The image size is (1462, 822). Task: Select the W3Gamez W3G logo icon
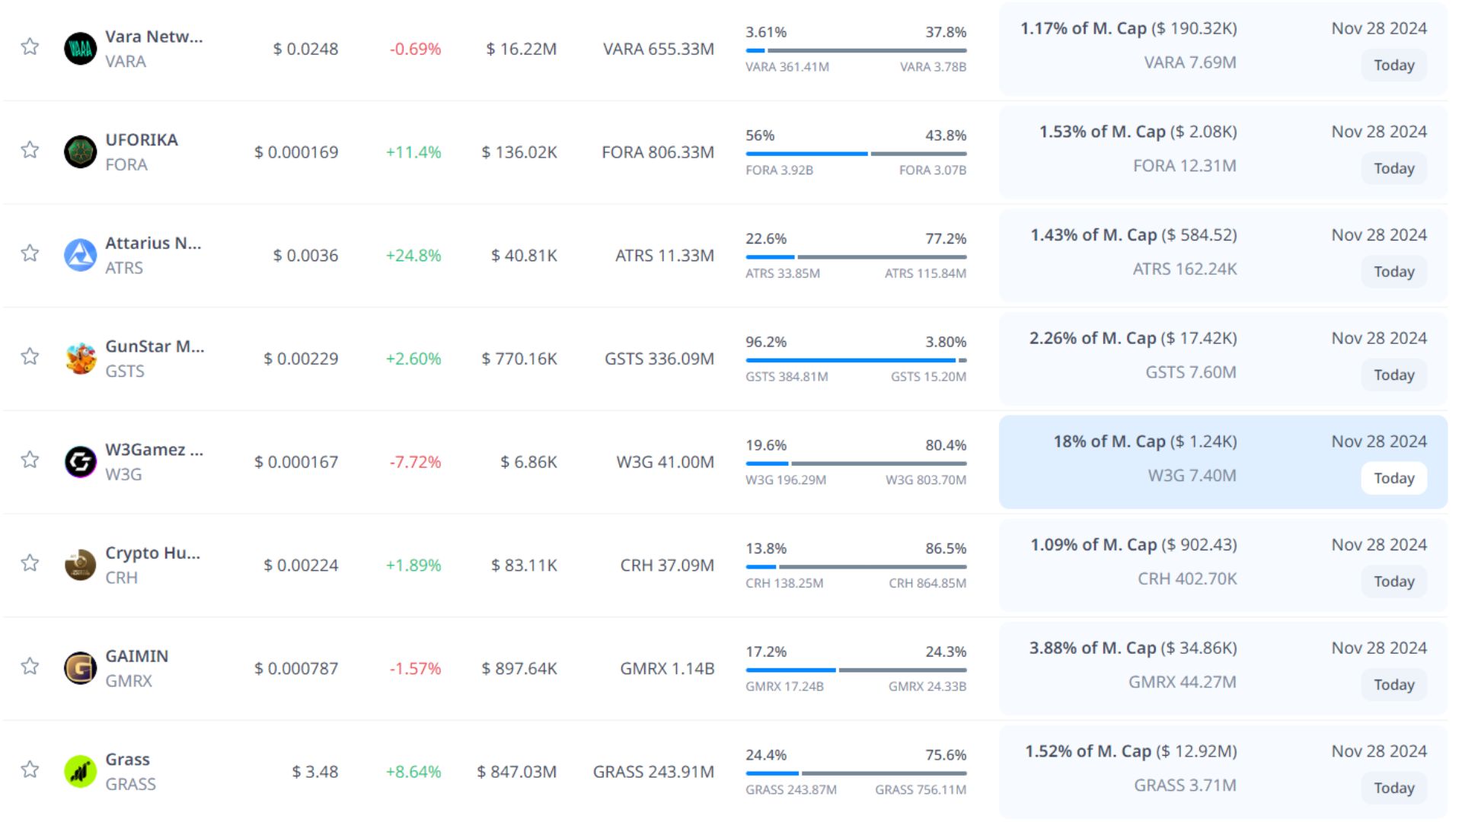pos(80,461)
